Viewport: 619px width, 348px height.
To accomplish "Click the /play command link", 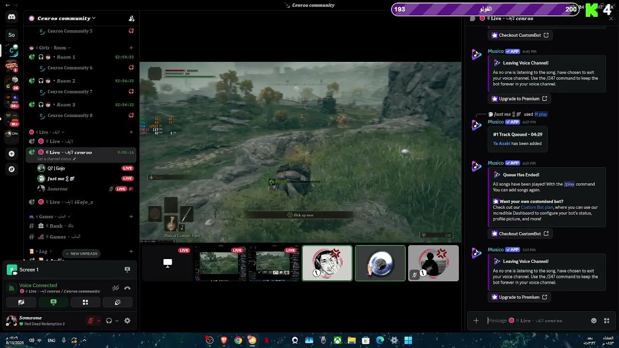I will (x=569, y=184).
